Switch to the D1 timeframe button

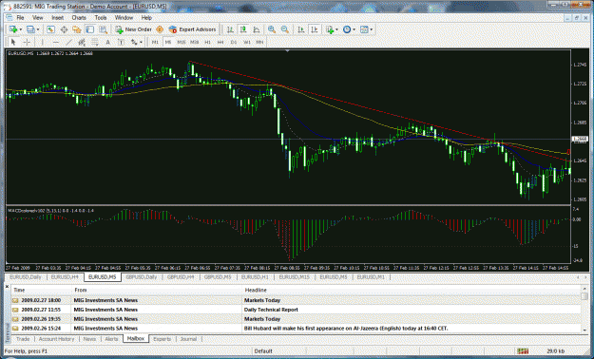coord(234,42)
